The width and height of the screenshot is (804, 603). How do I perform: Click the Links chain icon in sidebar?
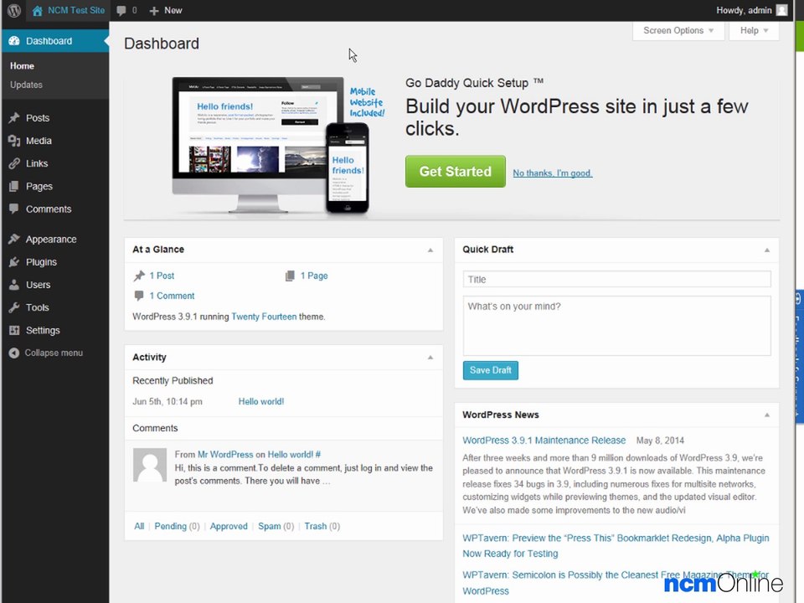[x=14, y=163]
